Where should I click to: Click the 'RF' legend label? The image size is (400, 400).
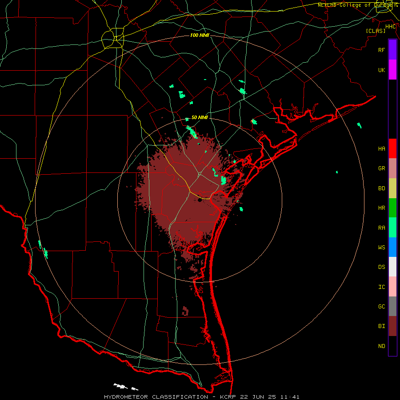coord(381,50)
